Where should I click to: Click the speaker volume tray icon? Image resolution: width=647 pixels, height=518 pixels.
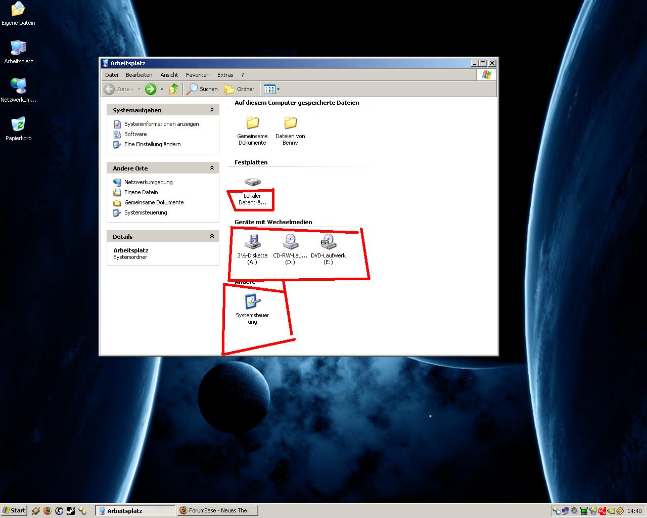pyautogui.click(x=574, y=511)
